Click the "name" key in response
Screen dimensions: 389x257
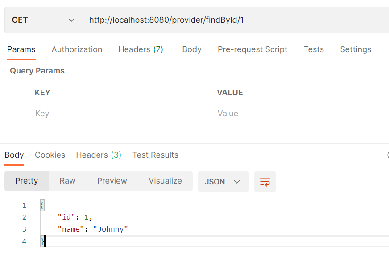pyautogui.click(x=70, y=229)
